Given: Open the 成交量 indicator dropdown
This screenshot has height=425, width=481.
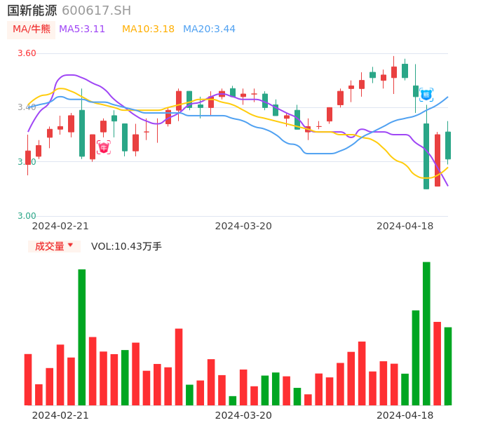Looking at the screenshot, I should click(54, 246).
